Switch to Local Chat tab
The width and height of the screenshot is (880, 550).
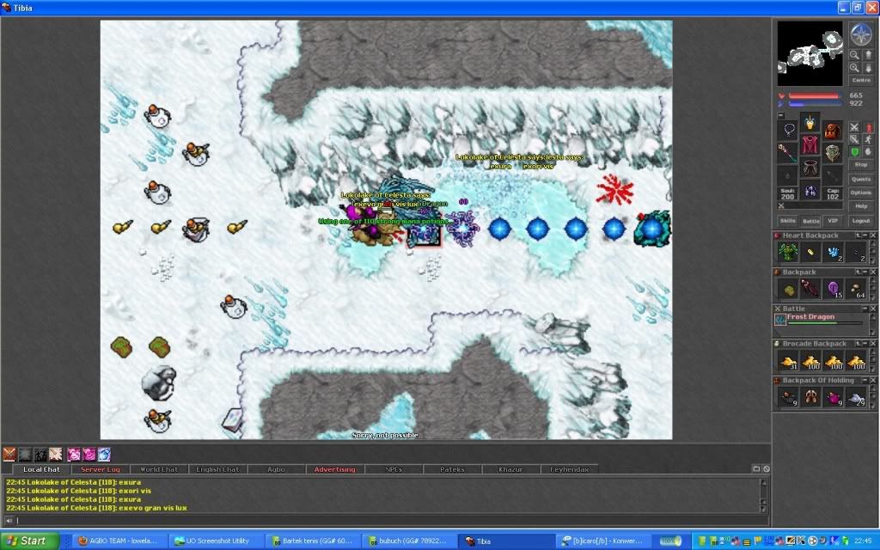(x=41, y=469)
